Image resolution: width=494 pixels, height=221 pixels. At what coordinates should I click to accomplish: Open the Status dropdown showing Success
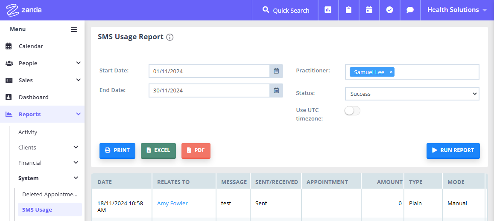(x=412, y=94)
